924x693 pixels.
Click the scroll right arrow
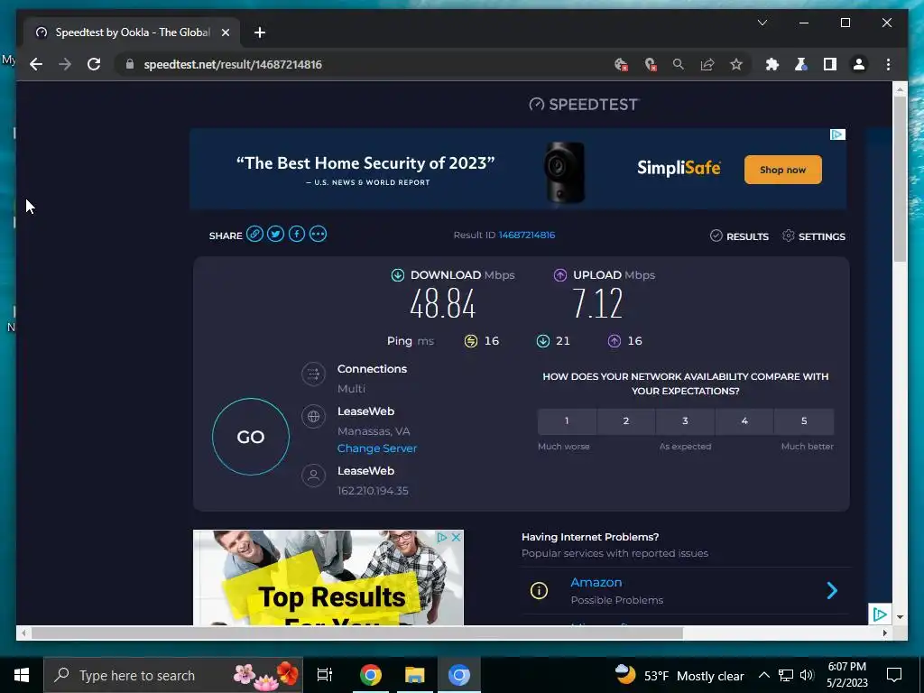(885, 633)
